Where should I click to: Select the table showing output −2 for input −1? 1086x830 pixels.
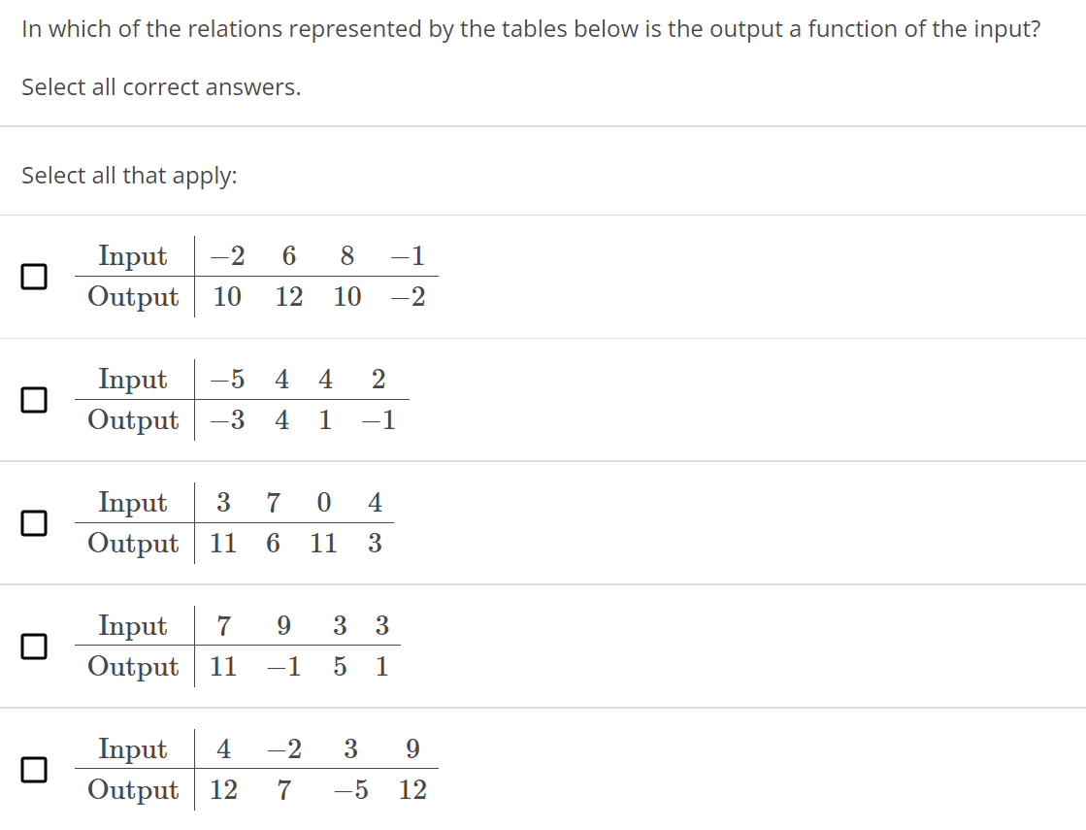click(35, 277)
